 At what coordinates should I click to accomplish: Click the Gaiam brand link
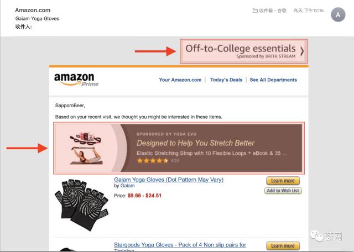pos(128,186)
